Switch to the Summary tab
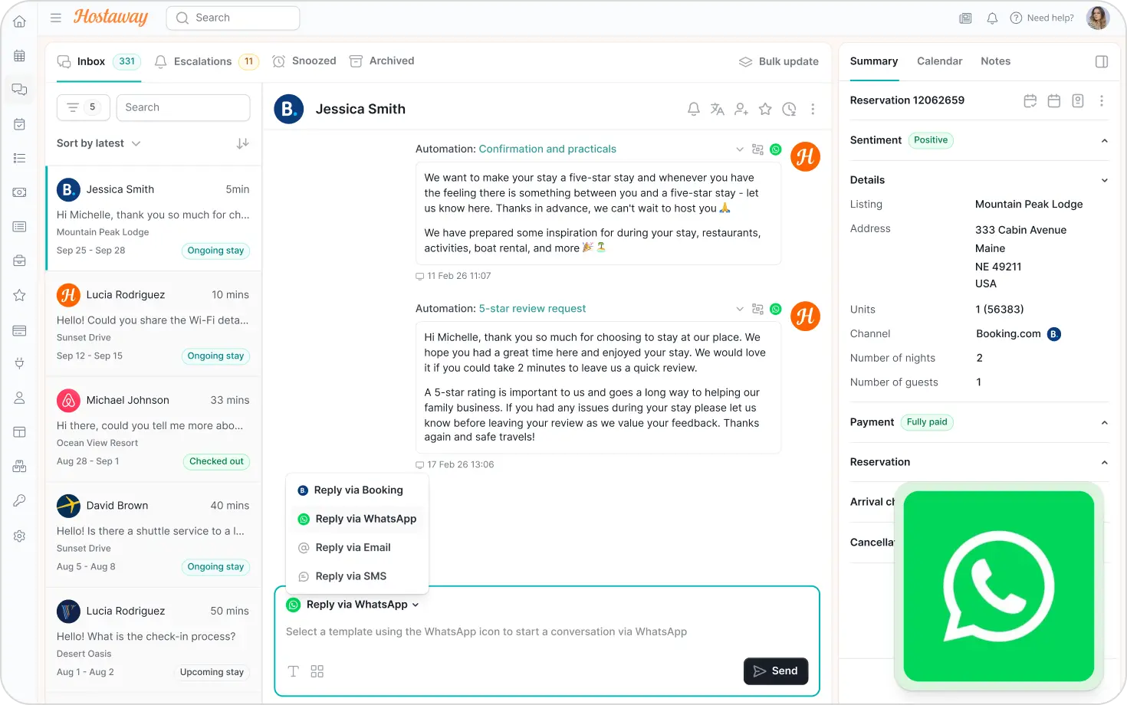This screenshot has height=705, width=1127. 874,61
